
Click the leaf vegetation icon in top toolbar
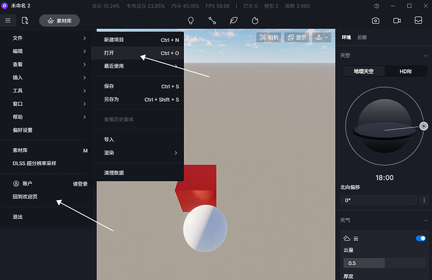[234, 21]
